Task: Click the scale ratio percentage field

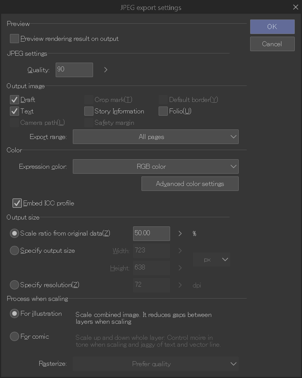Action: [x=151, y=233]
